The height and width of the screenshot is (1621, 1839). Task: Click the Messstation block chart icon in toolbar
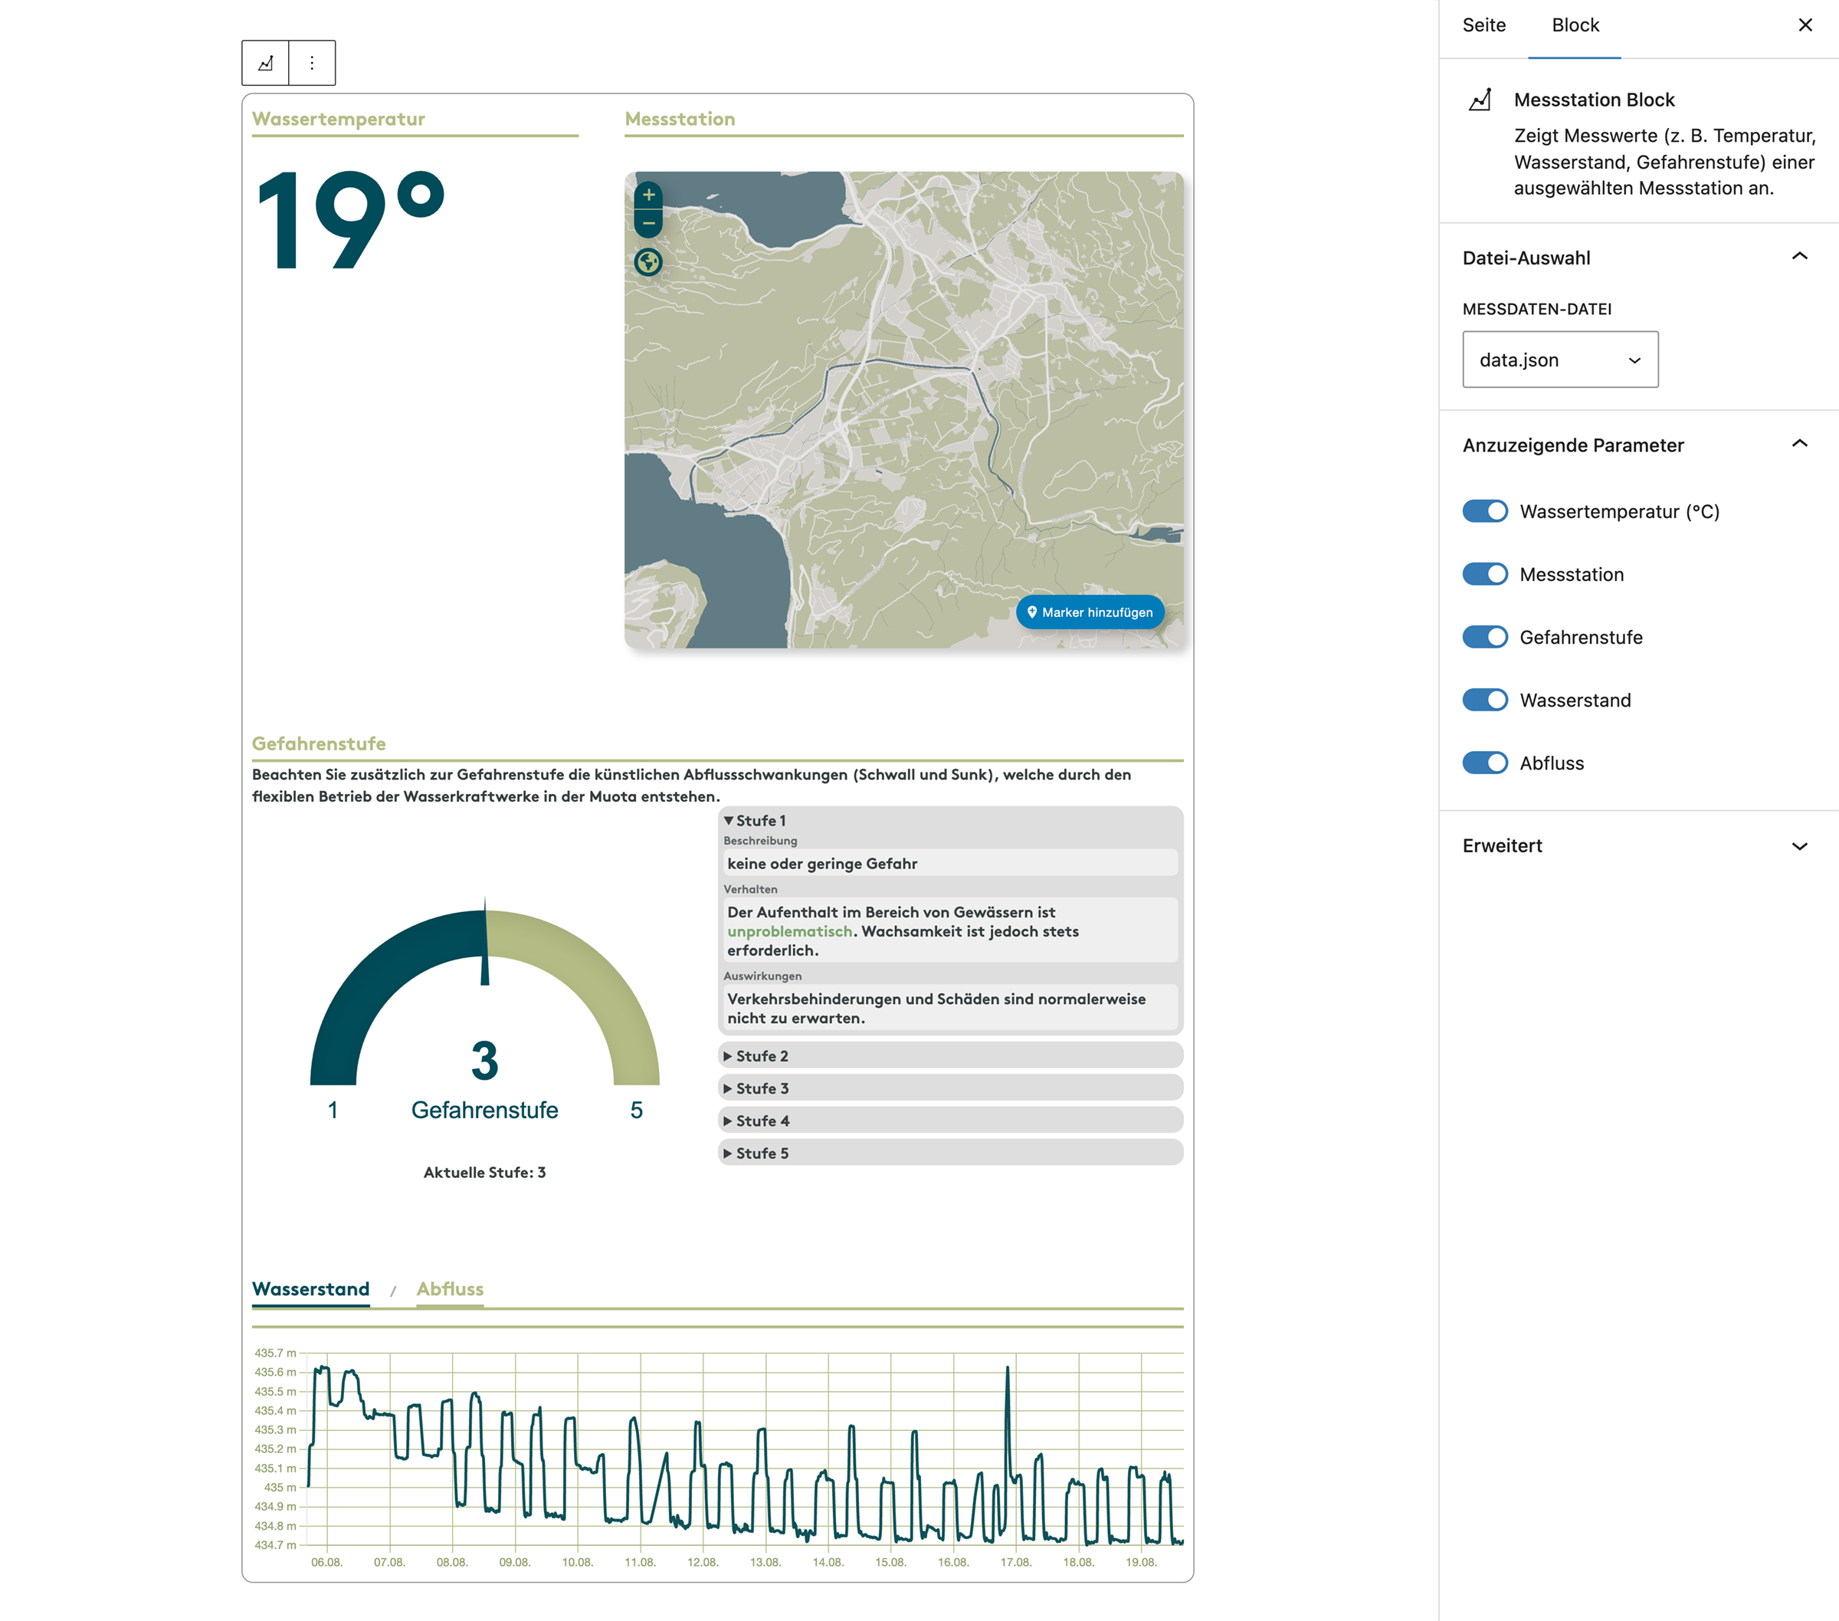click(x=265, y=63)
